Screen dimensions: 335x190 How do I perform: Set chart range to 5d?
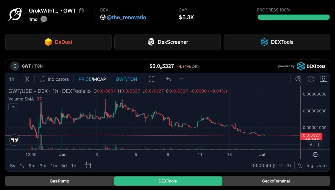point(64,165)
